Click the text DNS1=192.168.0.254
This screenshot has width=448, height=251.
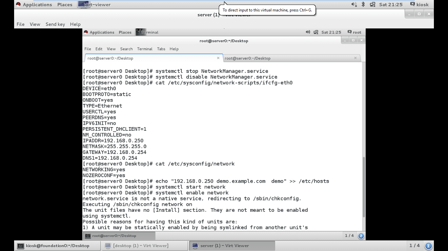pyautogui.click(x=110, y=158)
